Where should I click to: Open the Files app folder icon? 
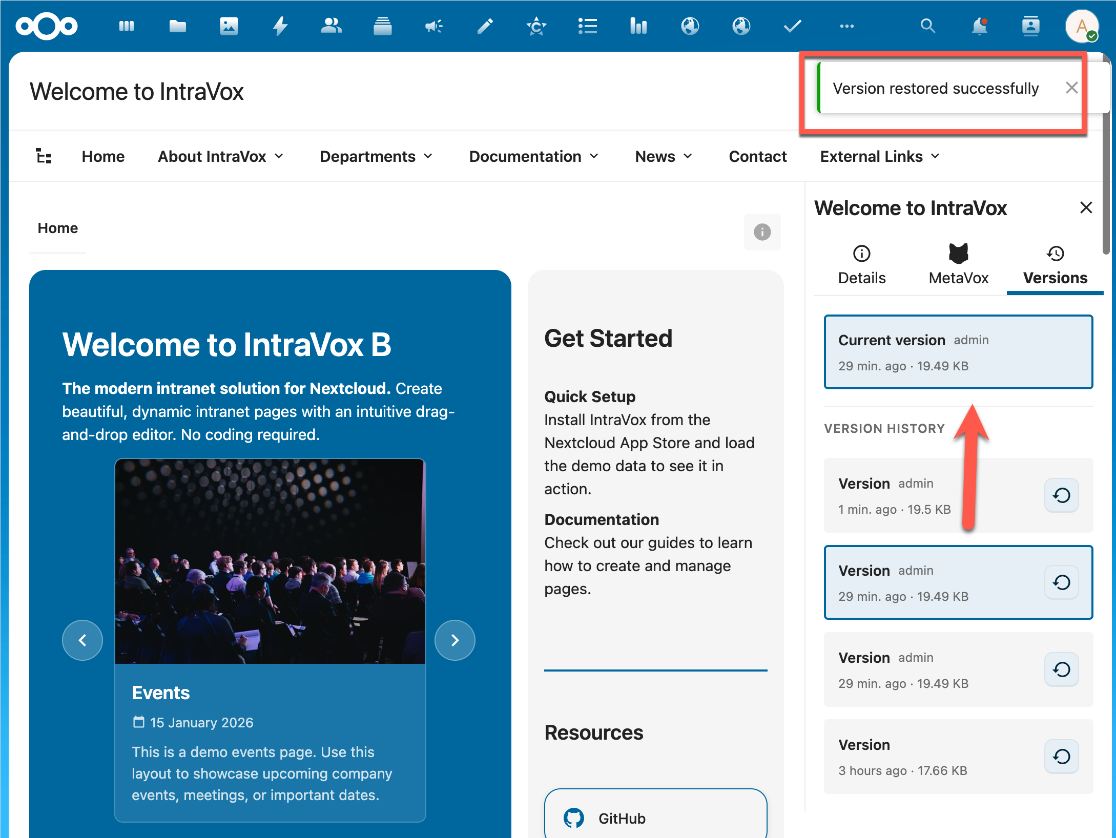tap(178, 26)
